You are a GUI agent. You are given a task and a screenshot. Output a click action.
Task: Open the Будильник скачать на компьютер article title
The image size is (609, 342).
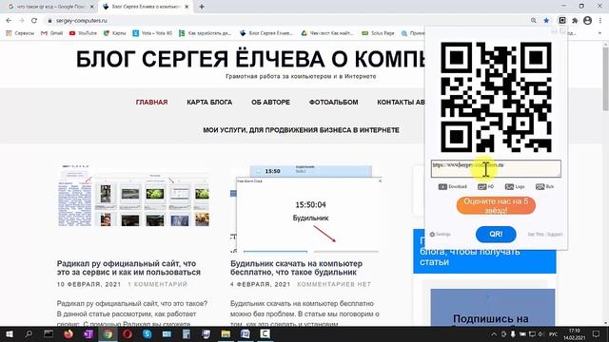point(296,268)
